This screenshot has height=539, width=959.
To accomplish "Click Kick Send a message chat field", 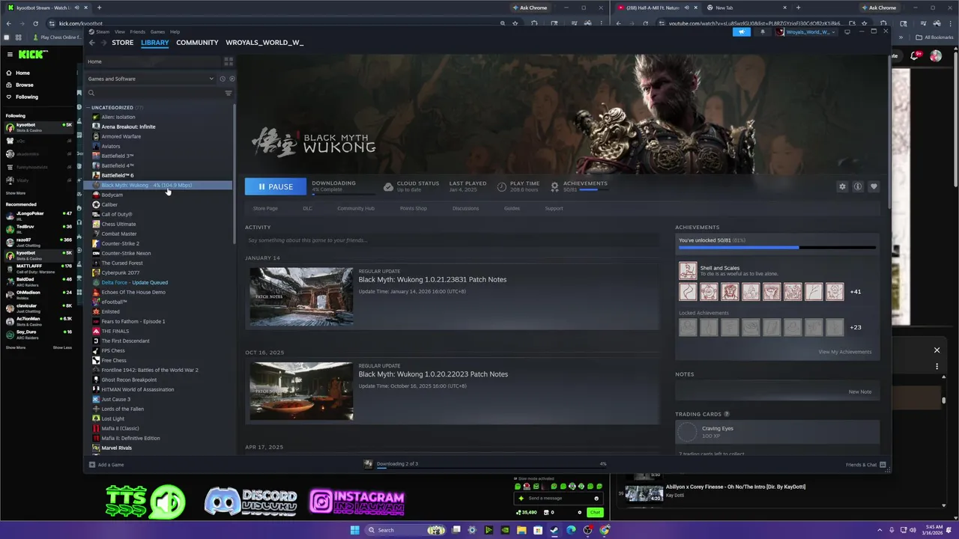I will click(x=558, y=499).
